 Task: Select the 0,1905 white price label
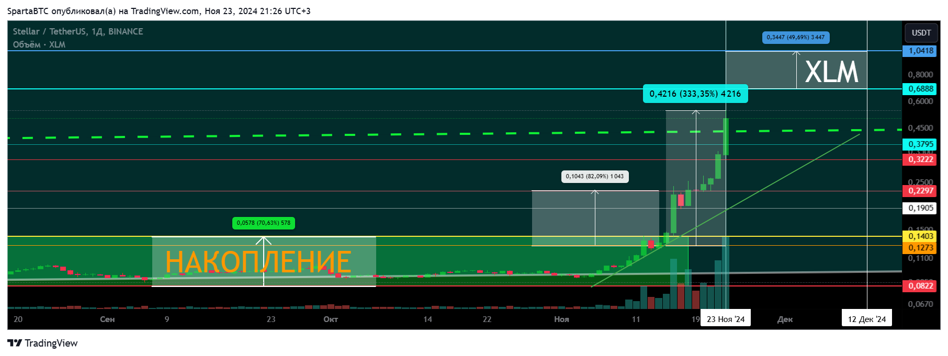coord(919,208)
